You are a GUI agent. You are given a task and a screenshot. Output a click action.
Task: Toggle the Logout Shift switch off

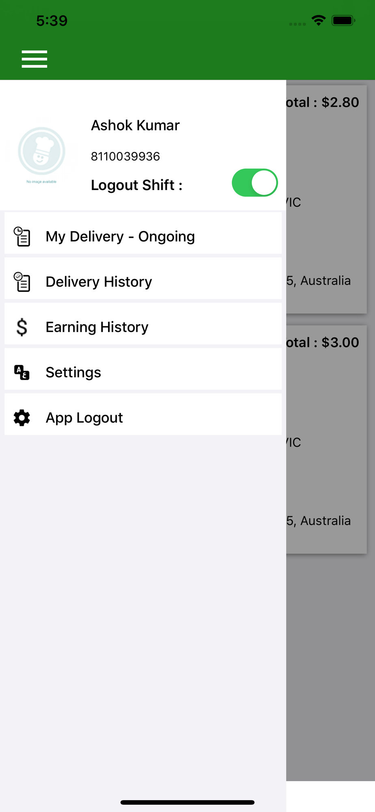(255, 183)
